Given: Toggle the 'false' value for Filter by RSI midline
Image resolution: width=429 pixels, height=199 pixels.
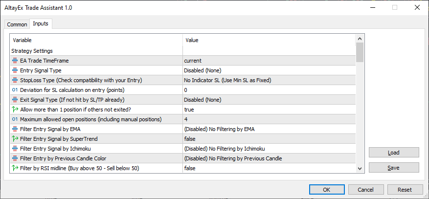Looking at the screenshot, I should click(x=269, y=168).
